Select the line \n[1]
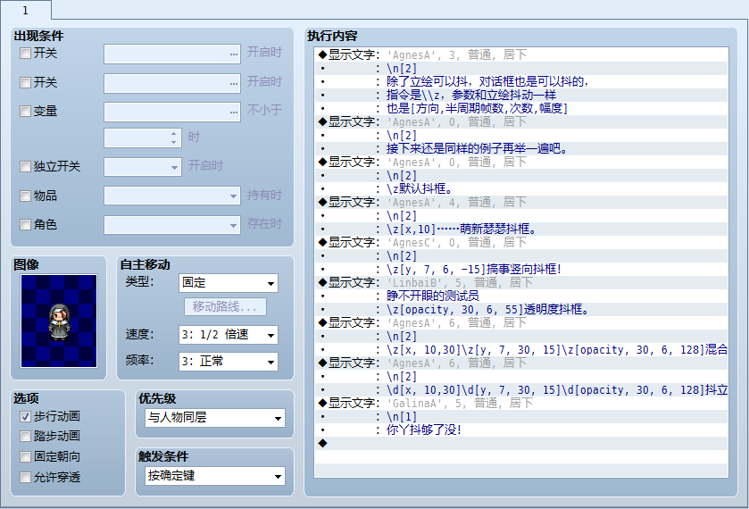 (x=521, y=416)
